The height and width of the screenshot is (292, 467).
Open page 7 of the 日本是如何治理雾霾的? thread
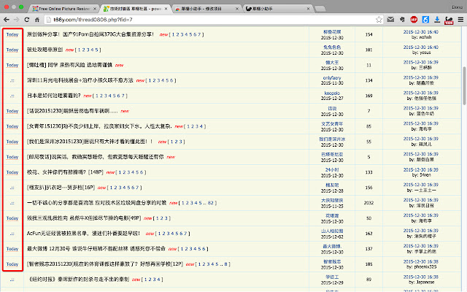(123, 96)
